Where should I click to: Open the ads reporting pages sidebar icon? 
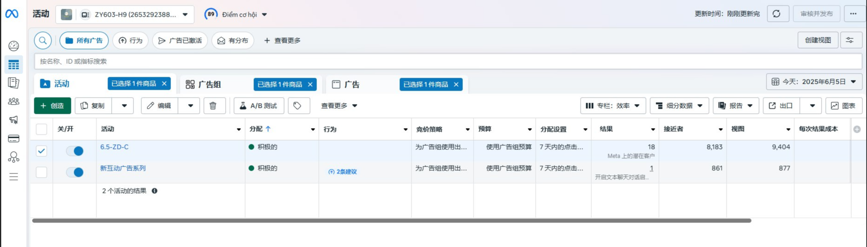(14, 83)
